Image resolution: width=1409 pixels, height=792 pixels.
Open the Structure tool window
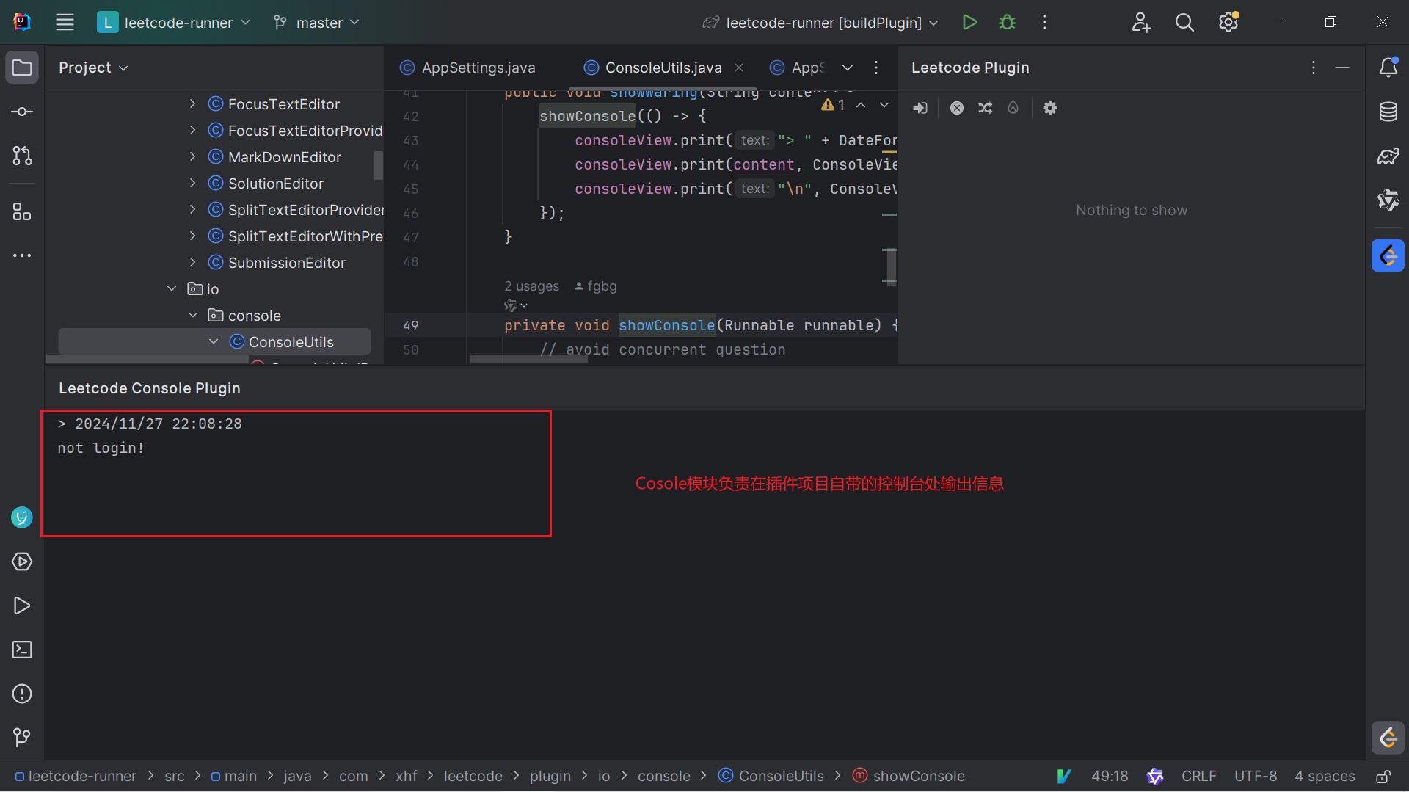click(x=22, y=212)
